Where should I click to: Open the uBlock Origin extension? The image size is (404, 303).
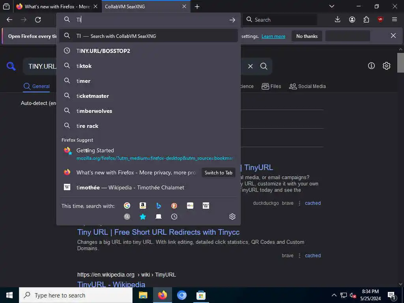click(380, 20)
